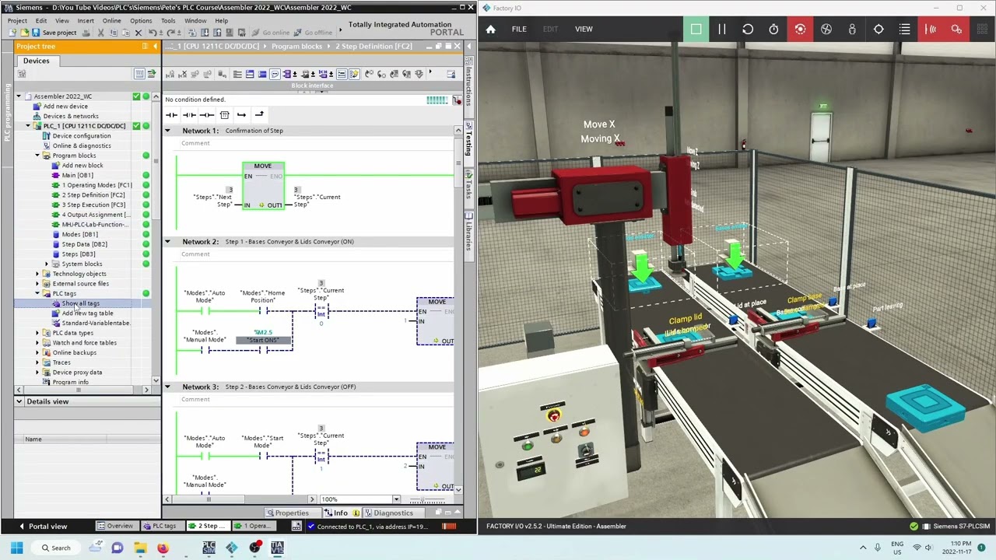Viewport: 996px width, 560px height.
Task: Expand the PLC data types folder
Action: click(37, 333)
